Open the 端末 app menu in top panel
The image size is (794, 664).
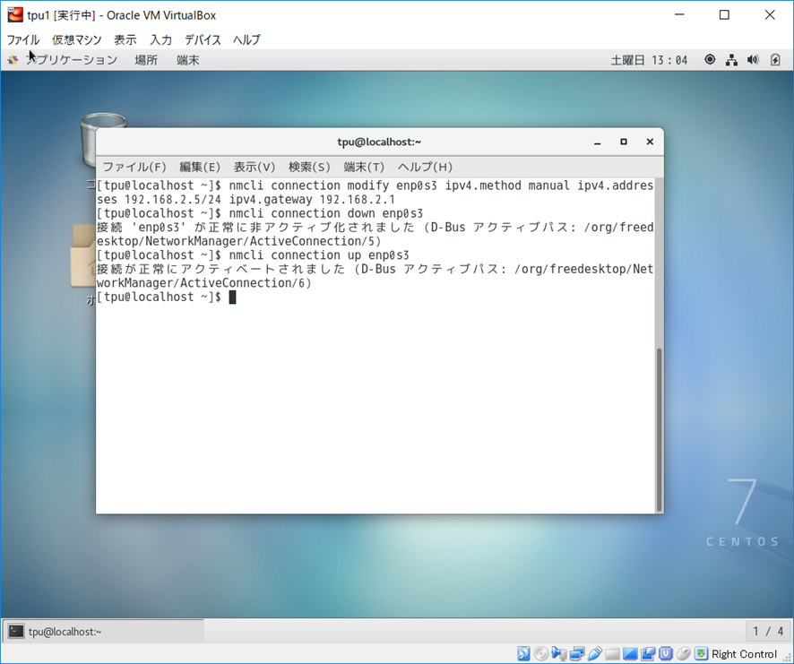[x=188, y=60]
